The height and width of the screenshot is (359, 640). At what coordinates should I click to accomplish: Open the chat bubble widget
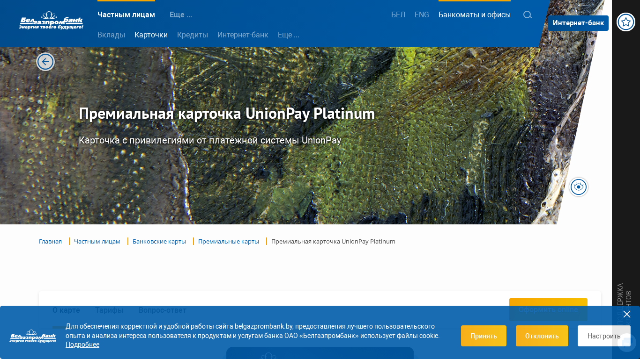click(627, 343)
